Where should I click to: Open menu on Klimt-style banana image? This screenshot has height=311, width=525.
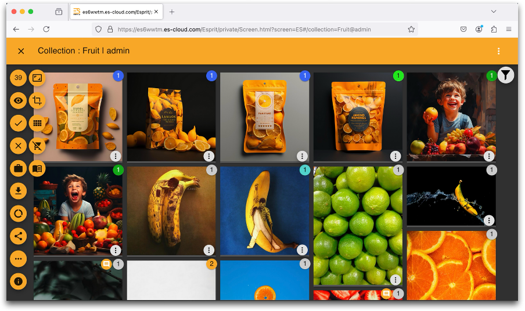tap(209, 250)
